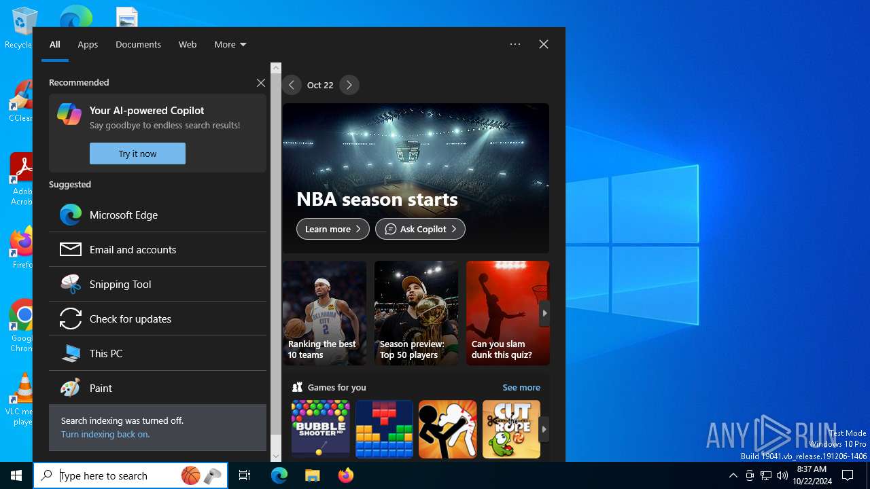Image resolution: width=870 pixels, height=489 pixels.
Task: Go to next day after Oct 22
Action: pyautogui.click(x=349, y=85)
